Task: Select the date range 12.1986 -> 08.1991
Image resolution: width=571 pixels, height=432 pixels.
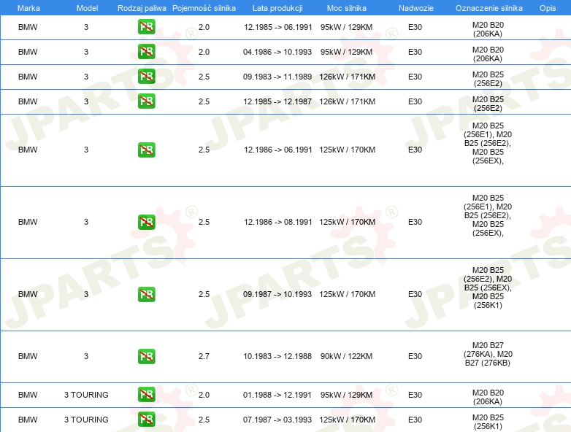Action: point(278,222)
